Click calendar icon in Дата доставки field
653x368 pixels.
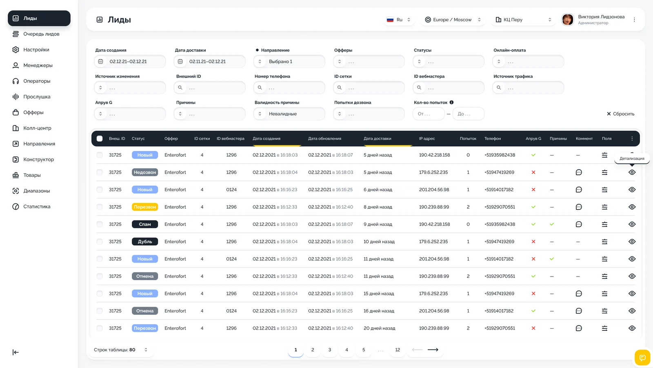[x=180, y=62]
